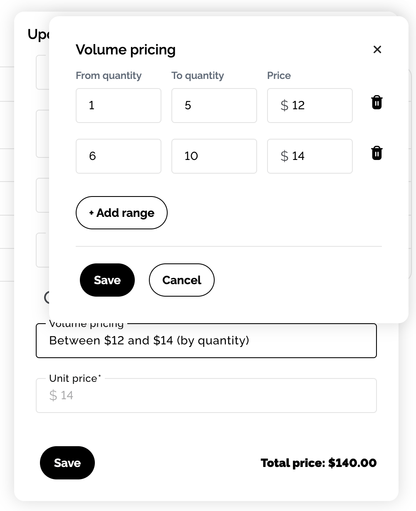Select the To quantity field showing 5
The image size is (416, 511).
pyautogui.click(x=214, y=106)
